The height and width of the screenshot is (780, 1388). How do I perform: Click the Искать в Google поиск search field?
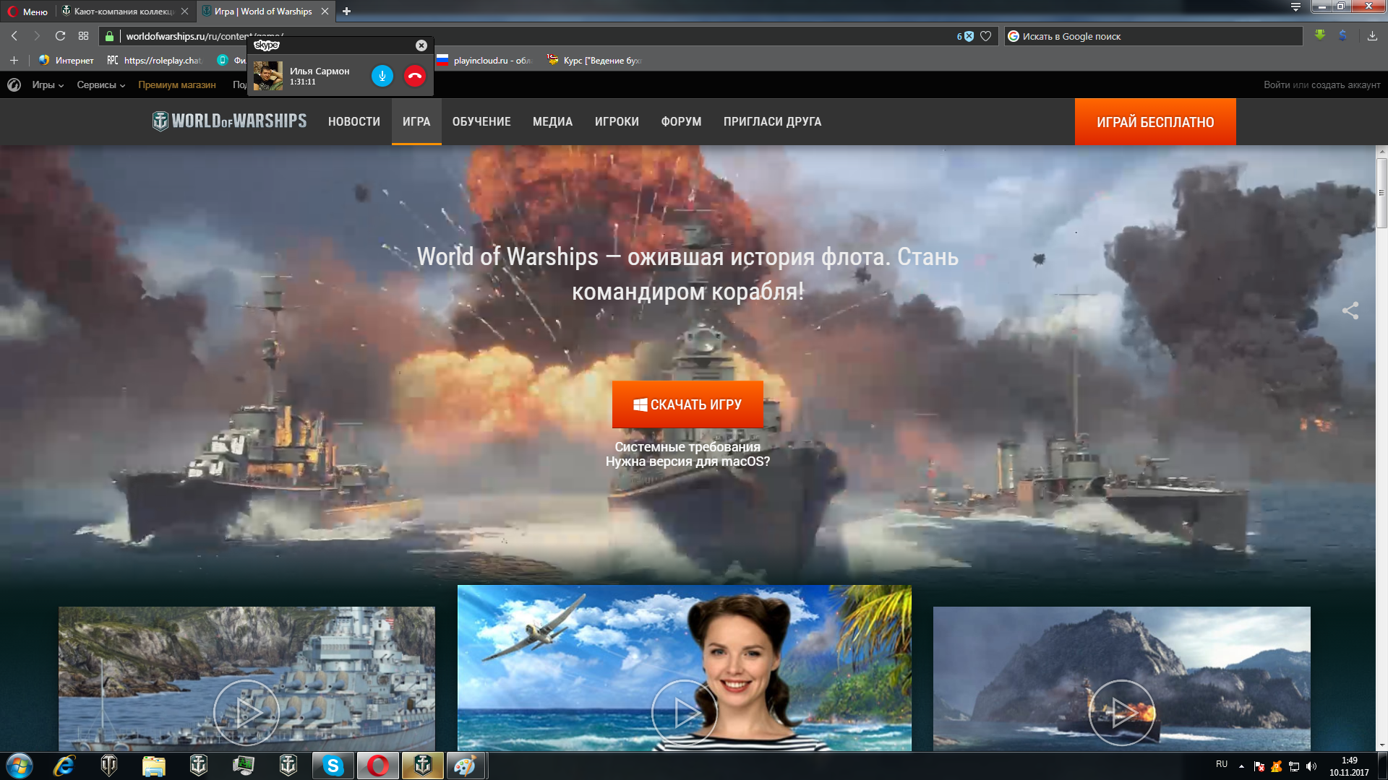click(x=1153, y=36)
